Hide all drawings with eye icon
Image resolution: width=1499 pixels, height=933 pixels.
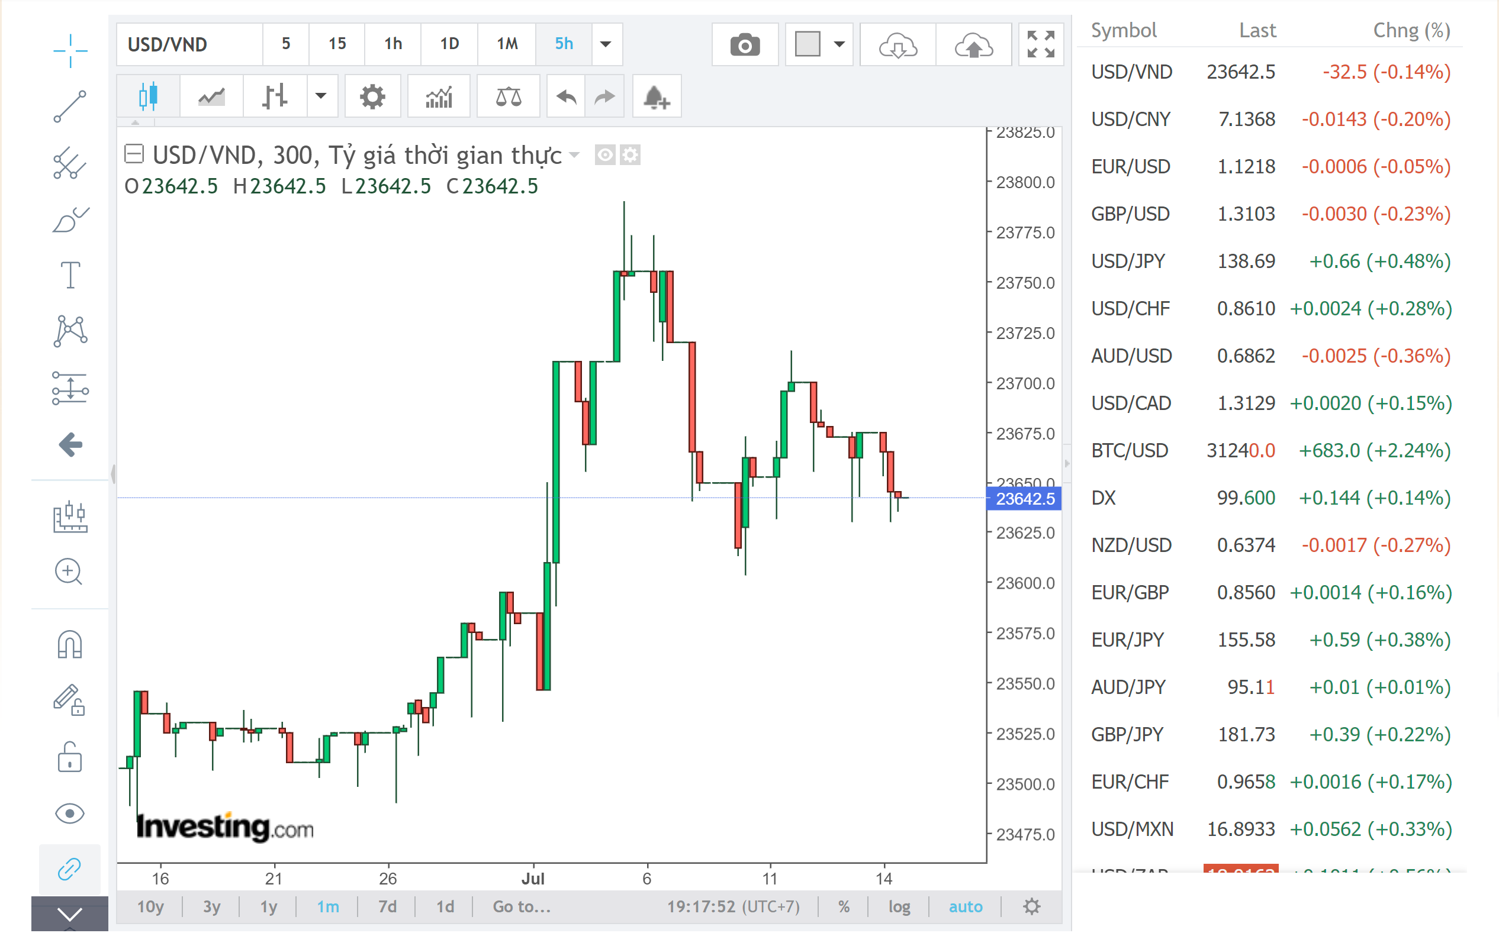pyautogui.click(x=70, y=813)
